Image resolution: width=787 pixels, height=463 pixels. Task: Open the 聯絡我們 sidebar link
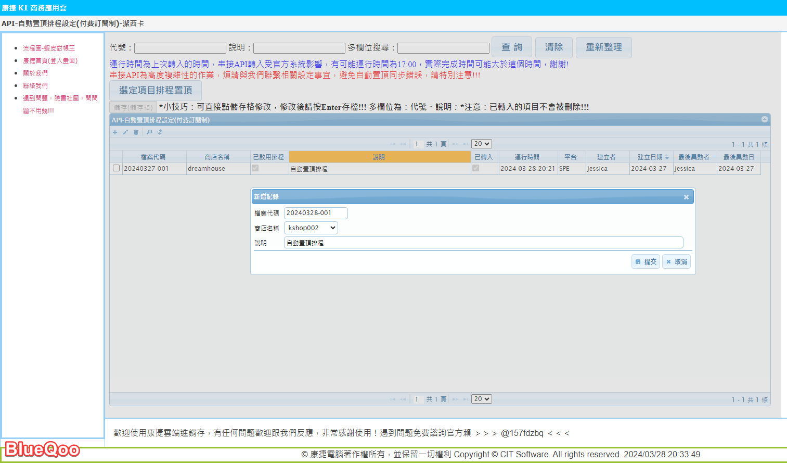(x=35, y=86)
